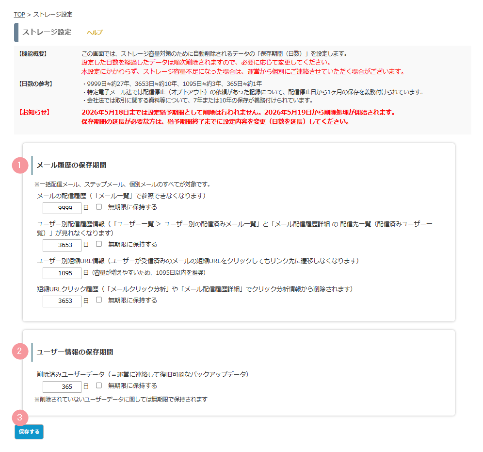Click the days field showing 1095
The height and width of the screenshot is (452, 483).
pyautogui.click(x=62, y=273)
